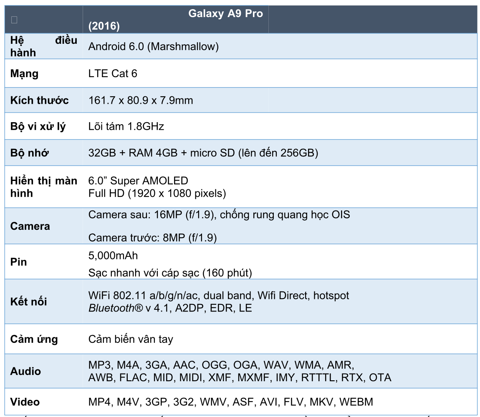Click the 'Galaxy A9 Pro (2016)' header
Viewport: 480px width, 417px height.
176,20
